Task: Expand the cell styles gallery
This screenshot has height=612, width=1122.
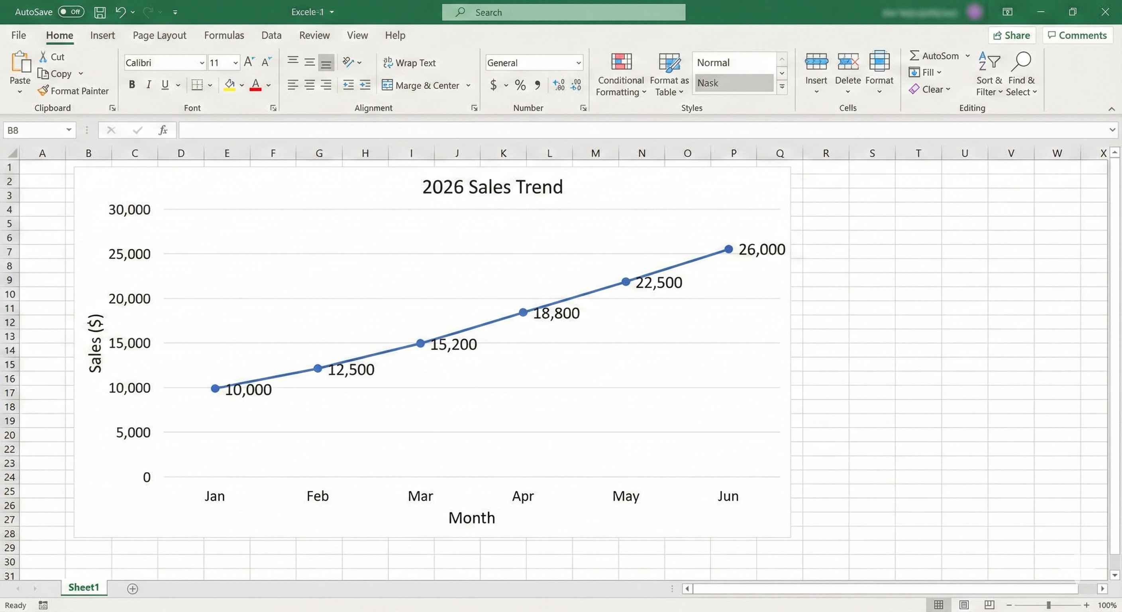Action: pos(782,87)
